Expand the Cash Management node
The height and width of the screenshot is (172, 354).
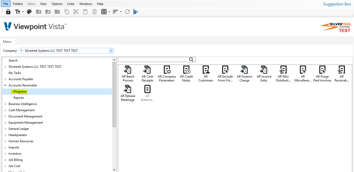[5, 110]
